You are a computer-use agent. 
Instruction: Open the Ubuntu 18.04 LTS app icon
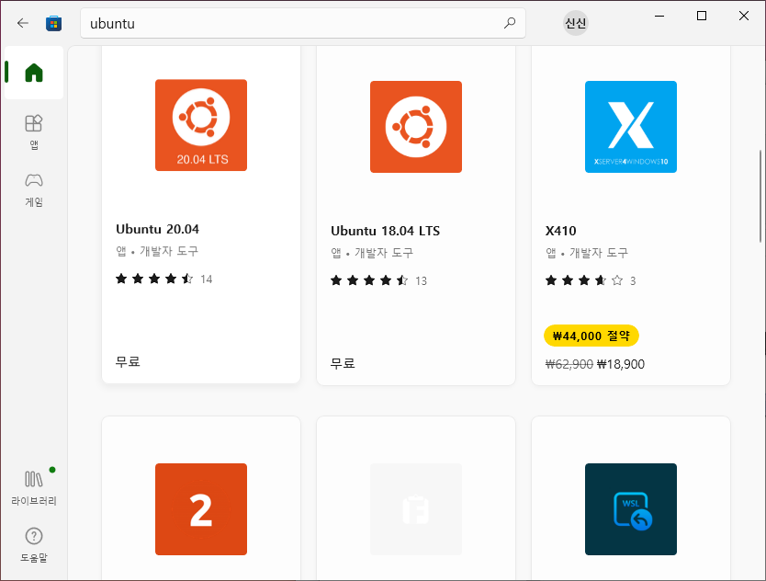coord(416,127)
